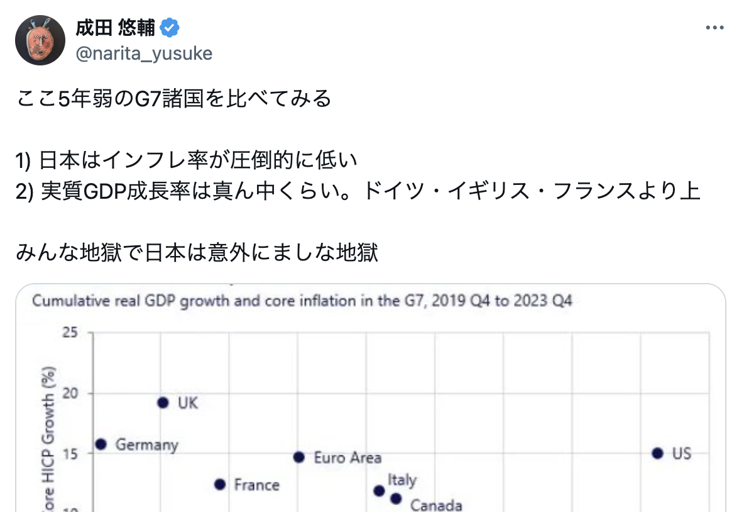Click the UK data point dot
Screen dimensions: 744x512
(163, 403)
